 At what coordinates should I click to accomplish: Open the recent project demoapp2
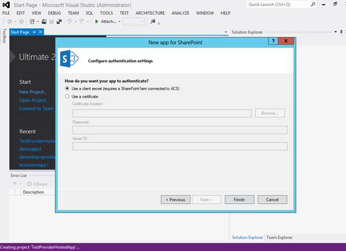tap(30, 149)
